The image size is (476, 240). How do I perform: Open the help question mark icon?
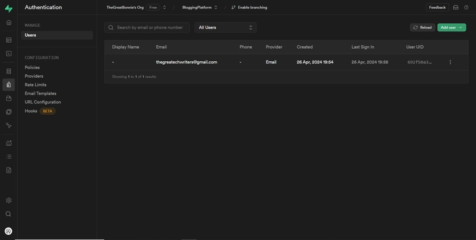tap(466, 7)
